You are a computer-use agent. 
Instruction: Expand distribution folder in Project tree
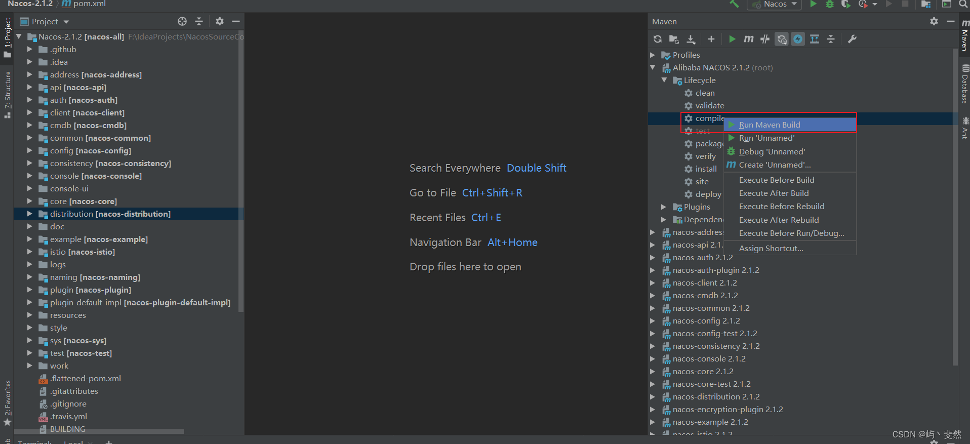click(x=29, y=214)
